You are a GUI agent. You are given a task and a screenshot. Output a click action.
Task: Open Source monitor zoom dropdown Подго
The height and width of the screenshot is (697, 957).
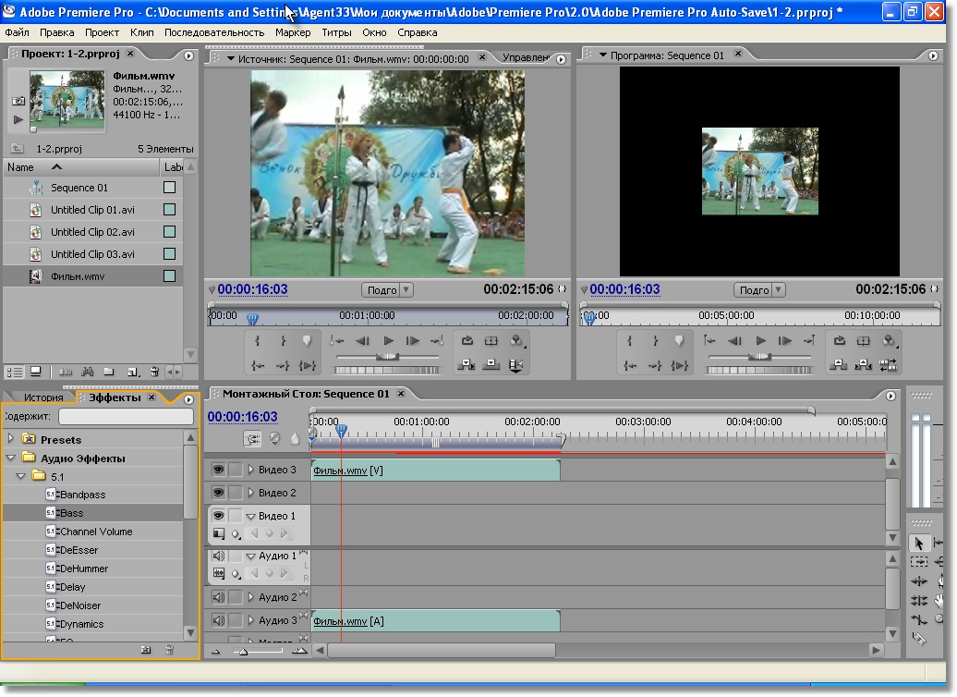pyautogui.click(x=387, y=289)
